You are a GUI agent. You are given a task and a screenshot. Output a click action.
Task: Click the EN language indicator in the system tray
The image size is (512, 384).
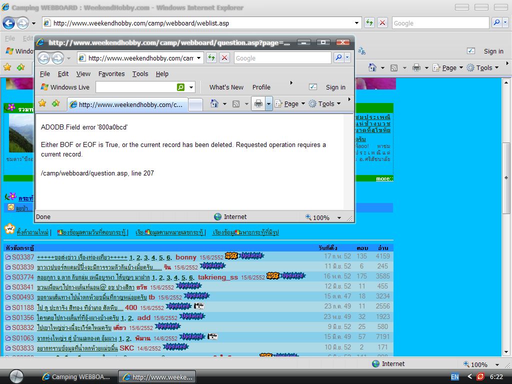[x=454, y=377]
